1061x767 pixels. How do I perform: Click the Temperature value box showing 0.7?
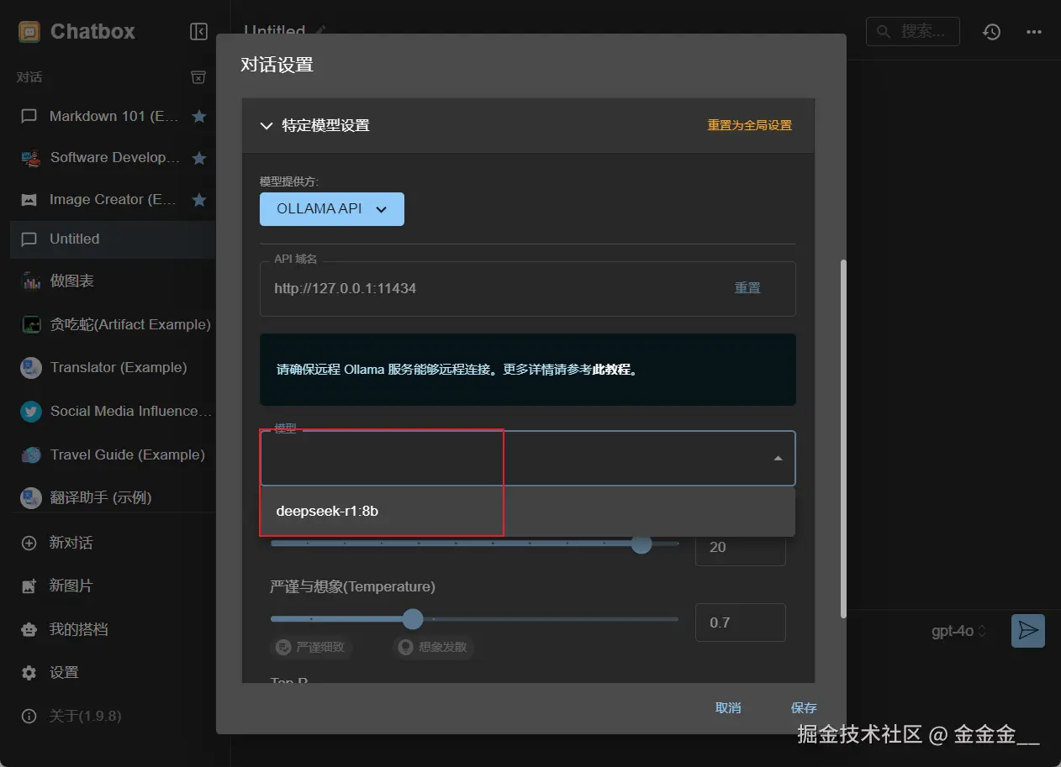tap(741, 623)
